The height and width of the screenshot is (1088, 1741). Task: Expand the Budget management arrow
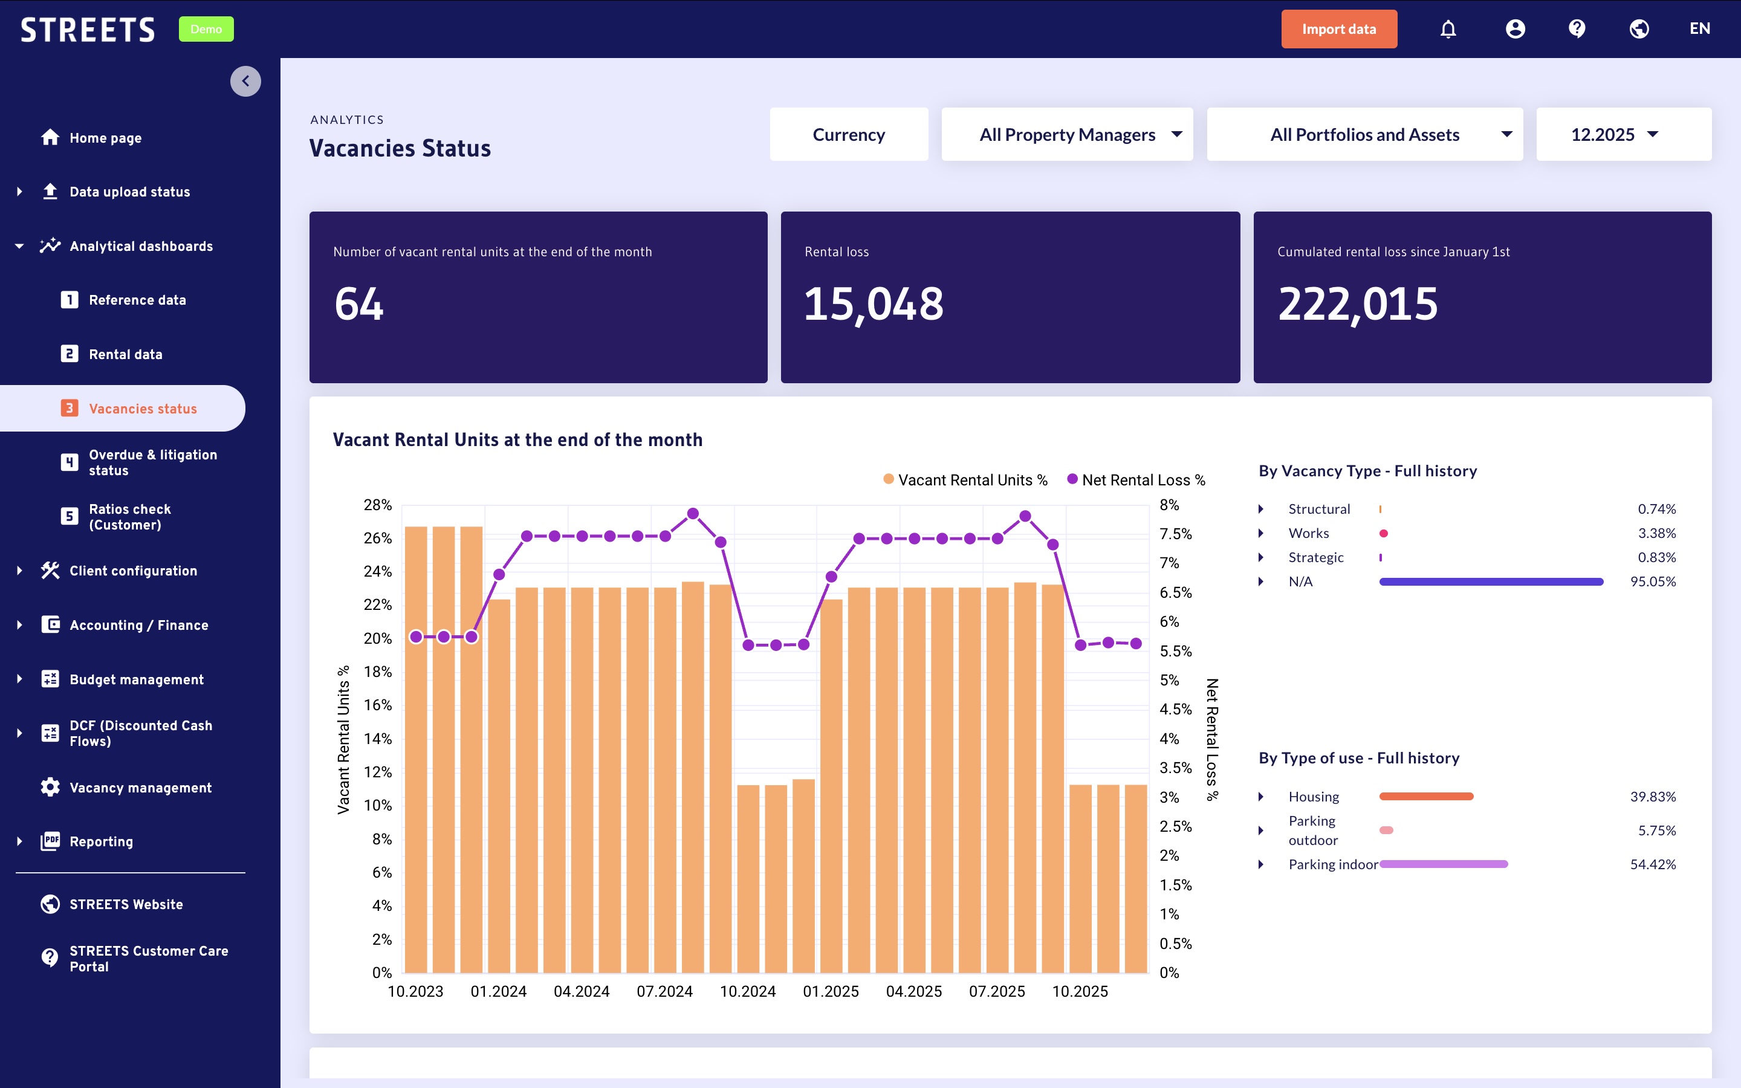click(x=20, y=679)
